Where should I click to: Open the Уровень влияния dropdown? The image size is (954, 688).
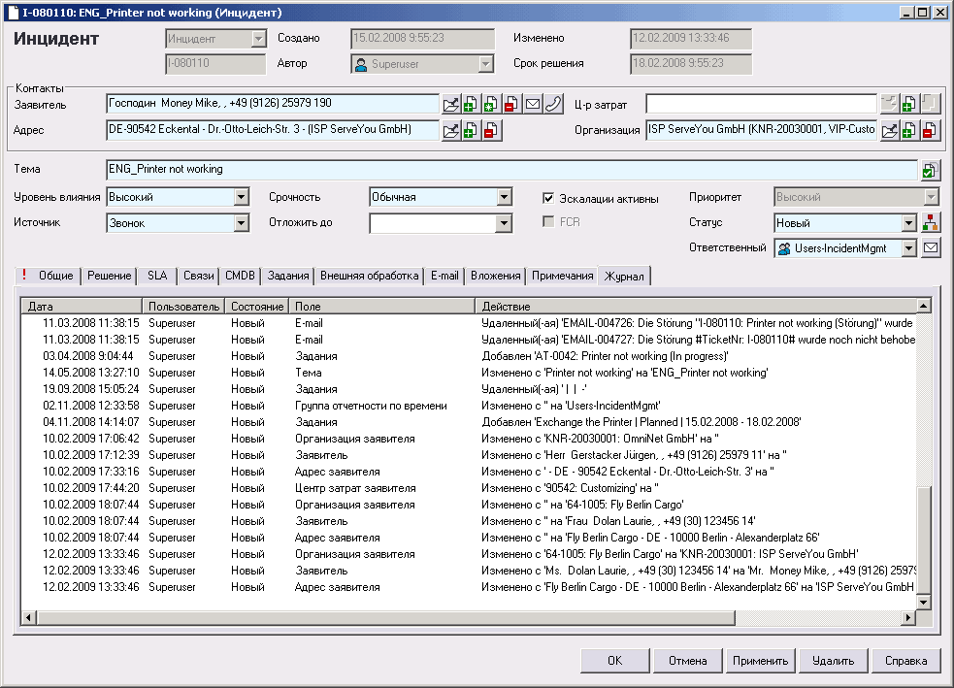click(241, 197)
